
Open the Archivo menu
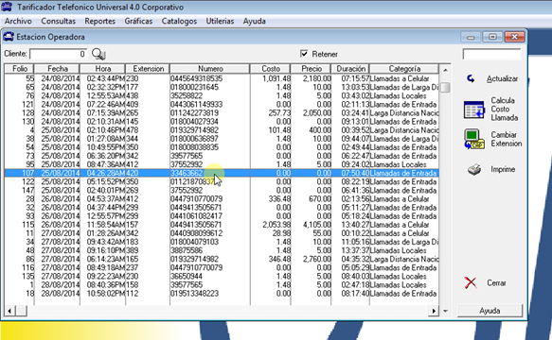pos(18,21)
